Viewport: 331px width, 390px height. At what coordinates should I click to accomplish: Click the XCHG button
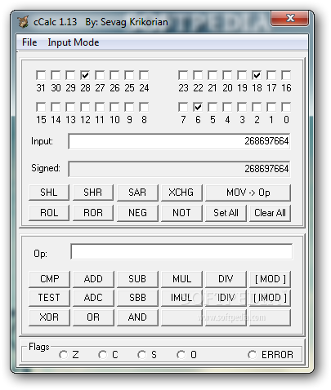[x=181, y=193]
